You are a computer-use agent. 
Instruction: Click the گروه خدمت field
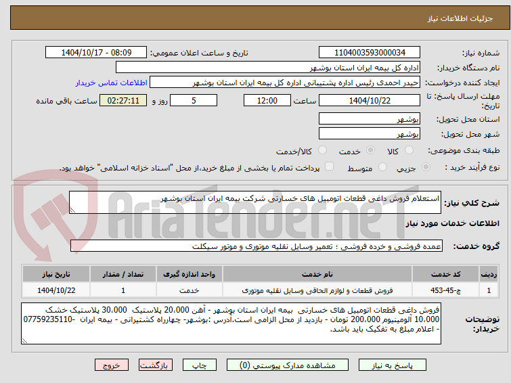pos(256,246)
